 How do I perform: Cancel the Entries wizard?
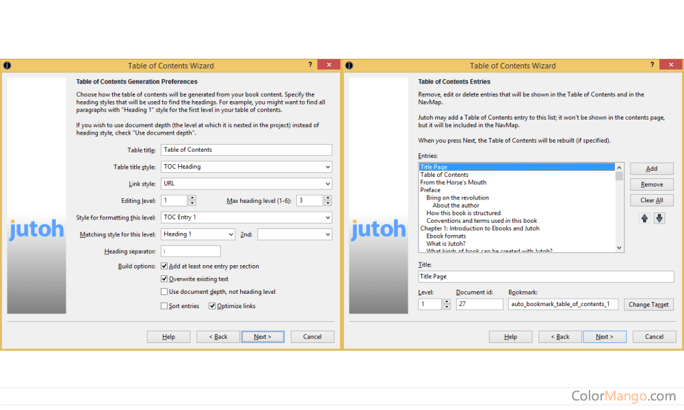(x=655, y=337)
